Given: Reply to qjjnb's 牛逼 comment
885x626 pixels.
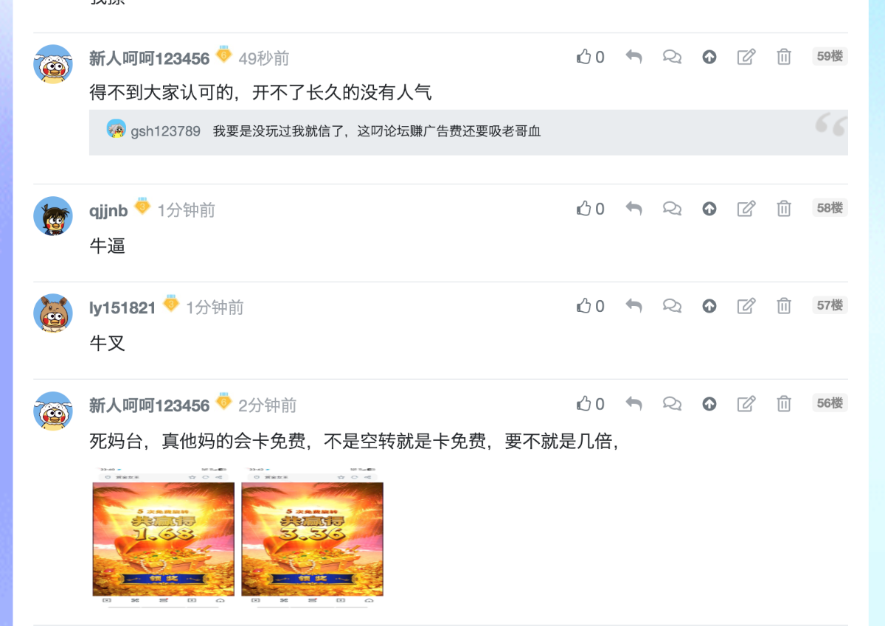Looking at the screenshot, I should pyautogui.click(x=634, y=209).
